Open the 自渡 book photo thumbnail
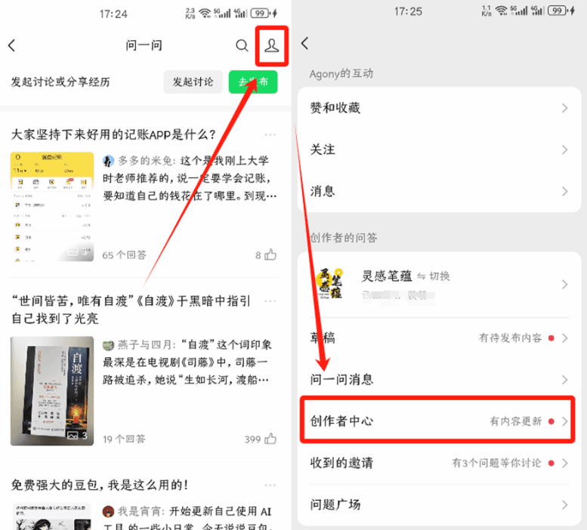587x530 pixels. (52, 391)
